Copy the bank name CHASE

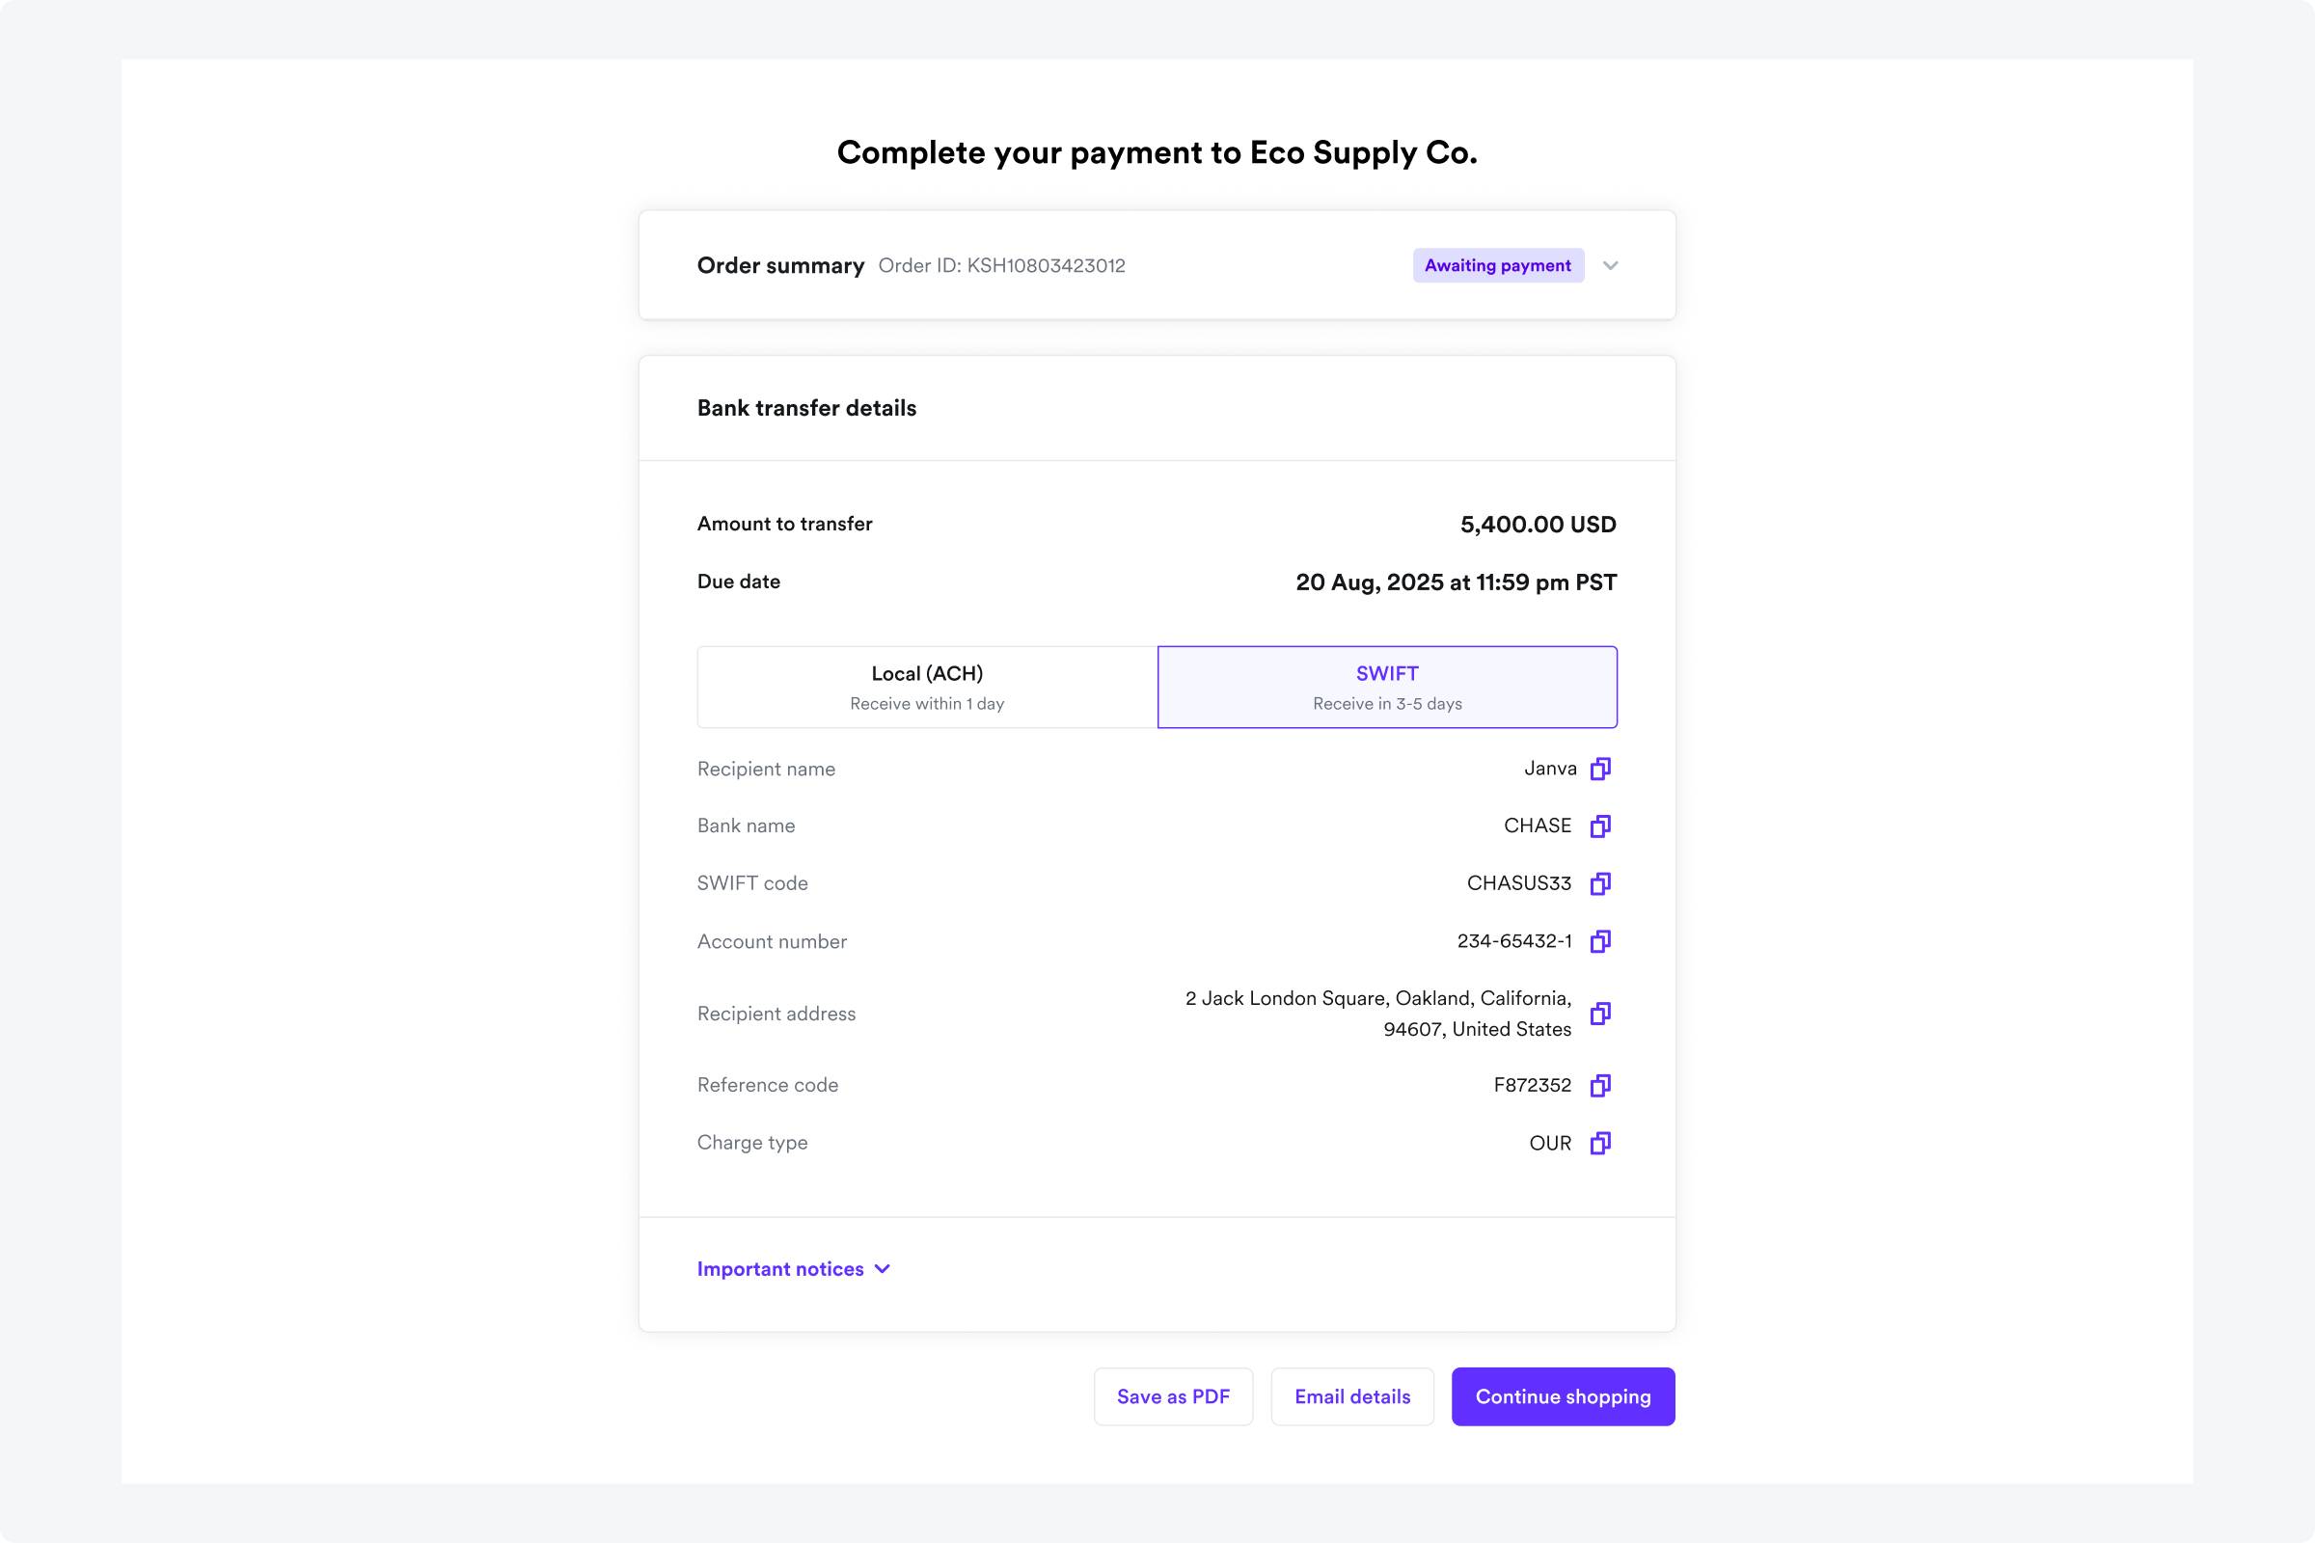(1599, 826)
